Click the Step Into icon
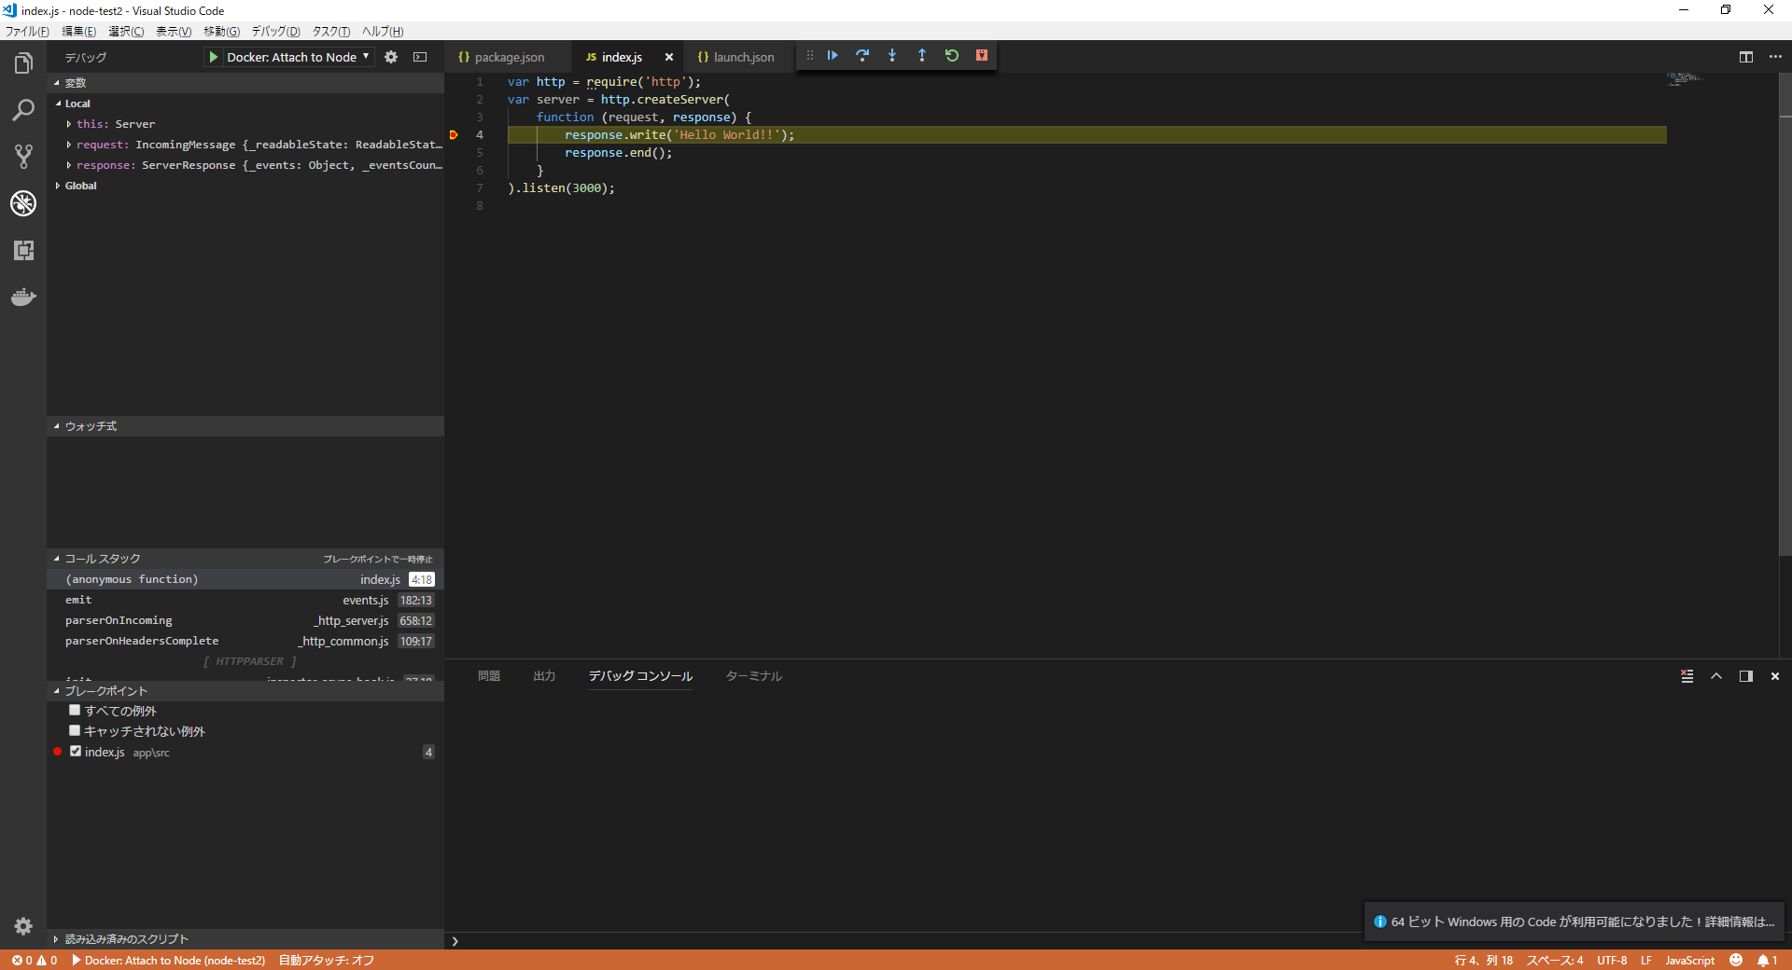1792x970 pixels. (892, 56)
